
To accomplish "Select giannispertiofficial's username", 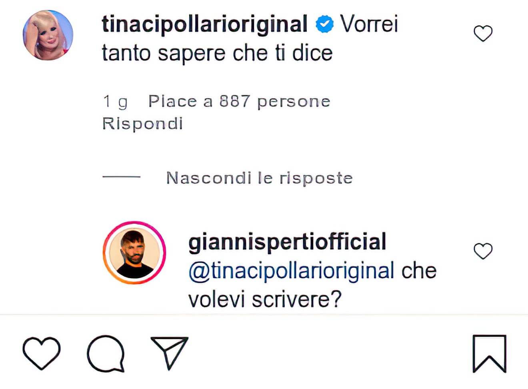I will (287, 241).
